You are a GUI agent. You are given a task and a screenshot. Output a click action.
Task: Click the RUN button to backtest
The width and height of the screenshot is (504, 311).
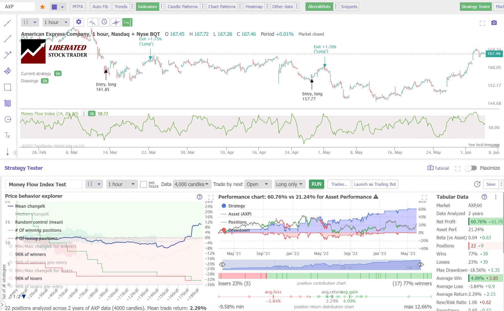point(316,184)
